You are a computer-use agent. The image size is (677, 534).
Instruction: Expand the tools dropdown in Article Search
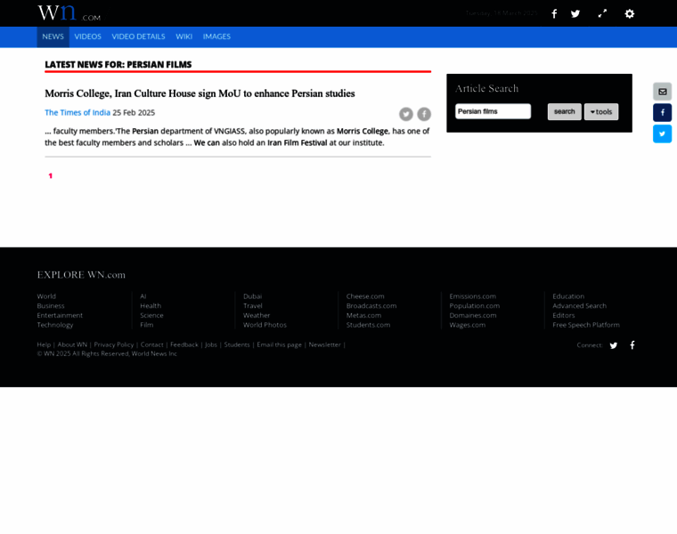601,112
